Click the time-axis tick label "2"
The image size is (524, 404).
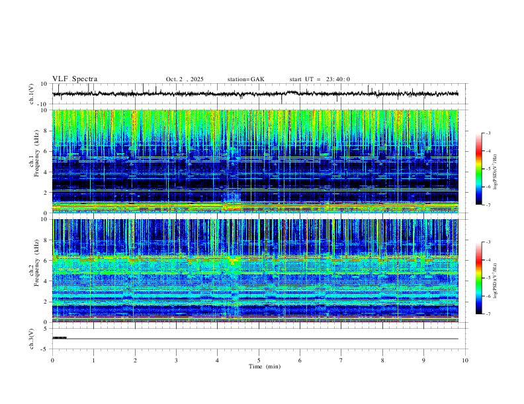pyautogui.click(x=135, y=360)
